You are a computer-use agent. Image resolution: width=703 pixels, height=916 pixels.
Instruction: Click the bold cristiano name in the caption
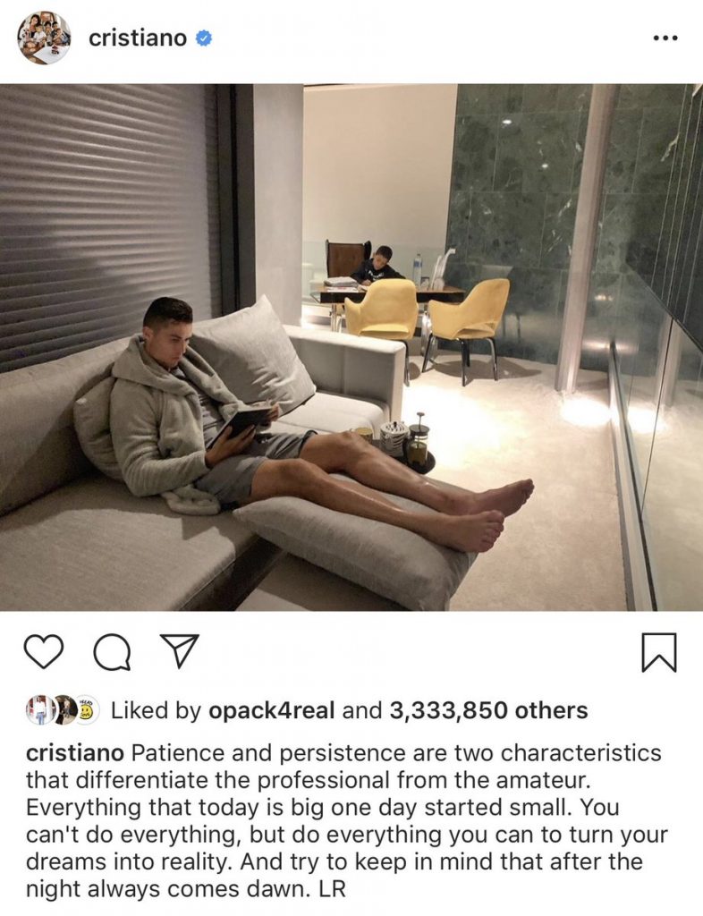pyautogui.click(x=75, y=752)
